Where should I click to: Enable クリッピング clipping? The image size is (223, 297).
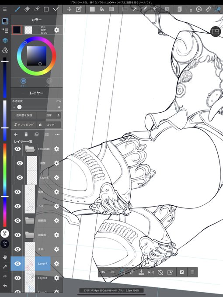pyautogui.click(x=24, y=124)
